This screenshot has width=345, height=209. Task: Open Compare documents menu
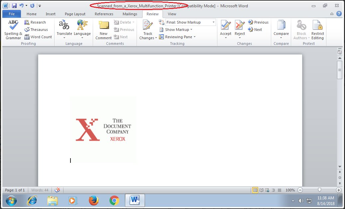281,30
